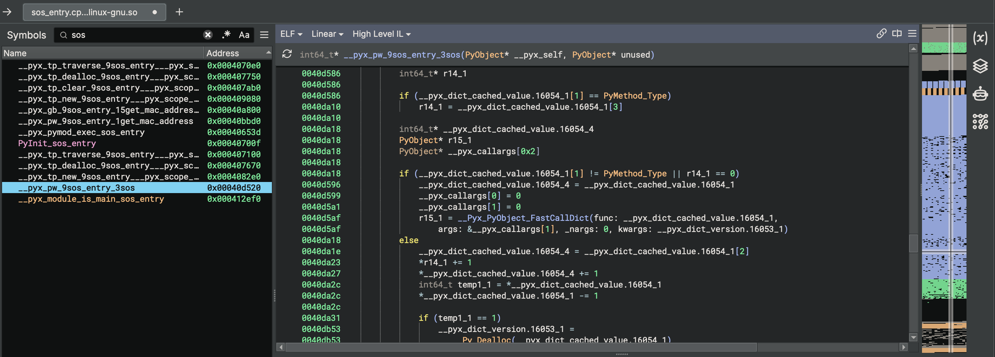Switch to the sos_entry.cp...linux-gnu.so tab
995x357 pixels.
(84, 13)
